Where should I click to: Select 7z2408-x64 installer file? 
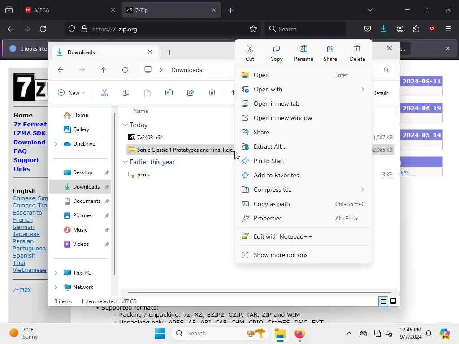coord(150,137)
